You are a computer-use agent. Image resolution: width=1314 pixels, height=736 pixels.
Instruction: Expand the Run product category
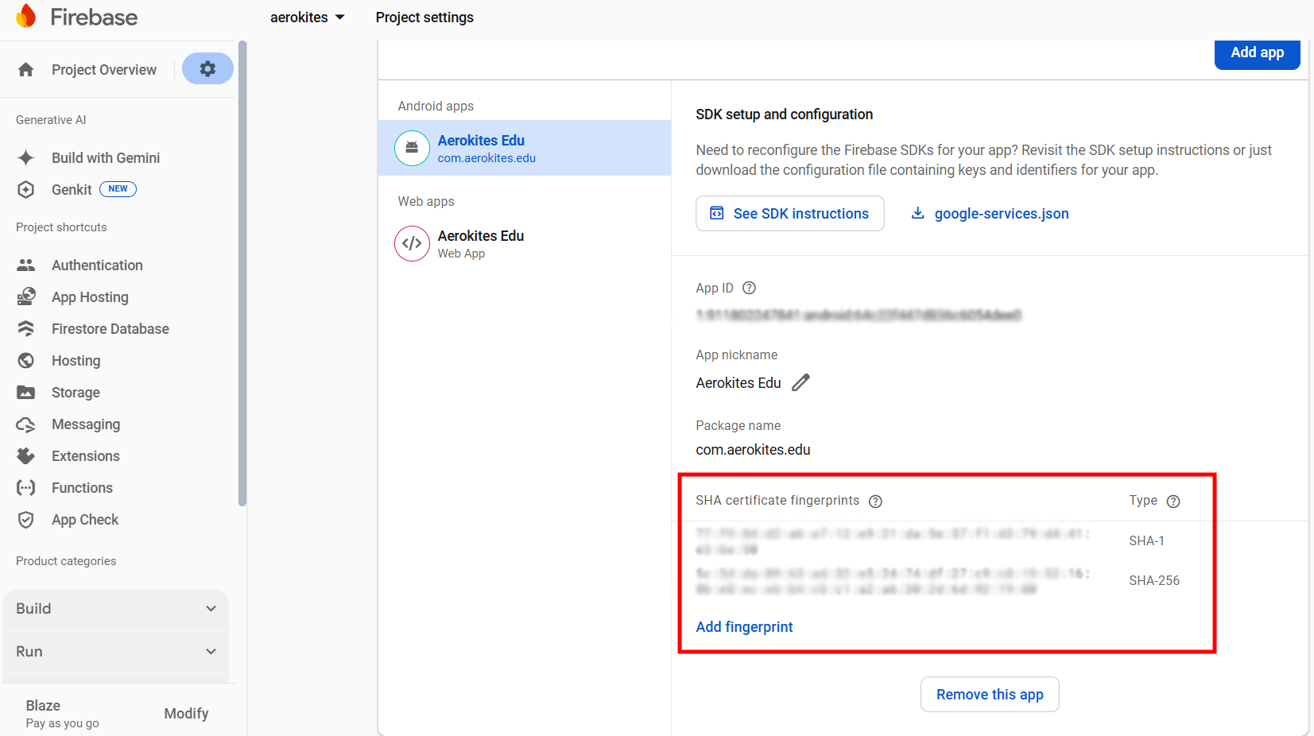116,652
